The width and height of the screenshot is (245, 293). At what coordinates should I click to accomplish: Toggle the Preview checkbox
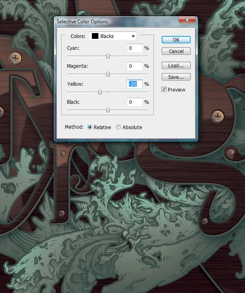pyautogui.click(x=164, y=89)
